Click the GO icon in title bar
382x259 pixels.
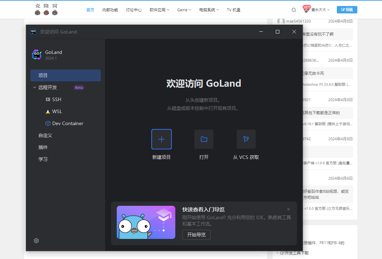pyautogui.click(x=33, y=32)
